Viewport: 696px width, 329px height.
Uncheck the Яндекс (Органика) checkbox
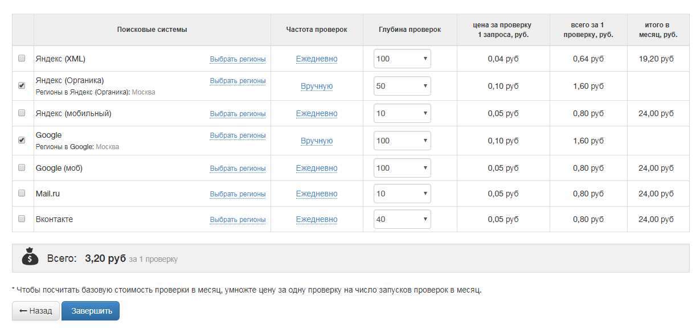(x=22, y=85)
